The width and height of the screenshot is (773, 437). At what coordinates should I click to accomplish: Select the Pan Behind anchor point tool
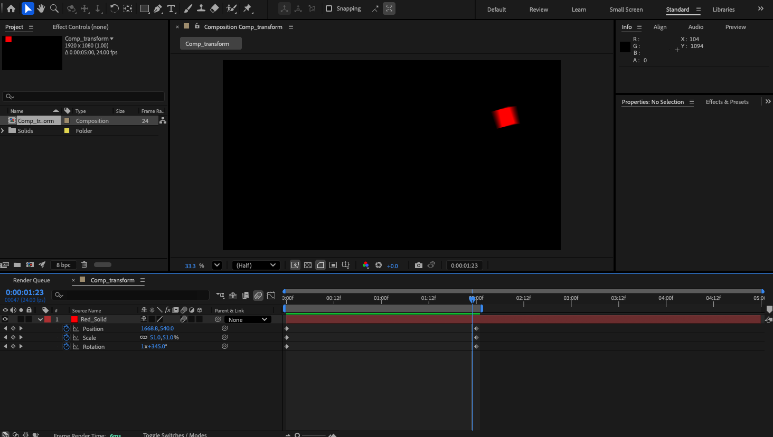[x=128, y=8]
